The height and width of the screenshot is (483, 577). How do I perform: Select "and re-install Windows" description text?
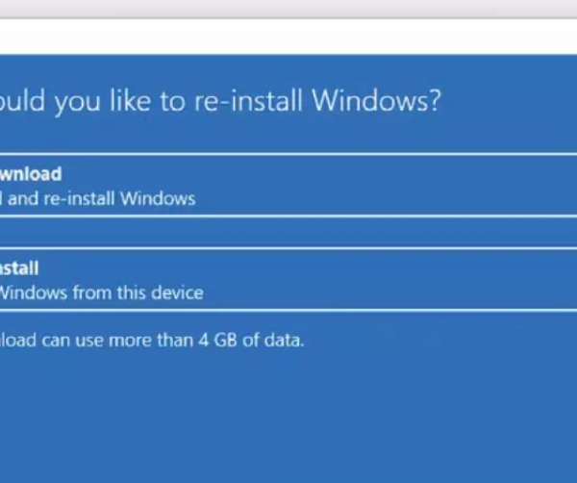pos(101,199)
